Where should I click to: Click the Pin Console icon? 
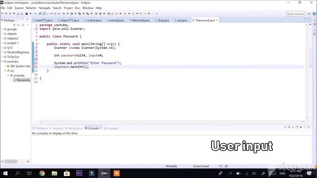point(285,127)
